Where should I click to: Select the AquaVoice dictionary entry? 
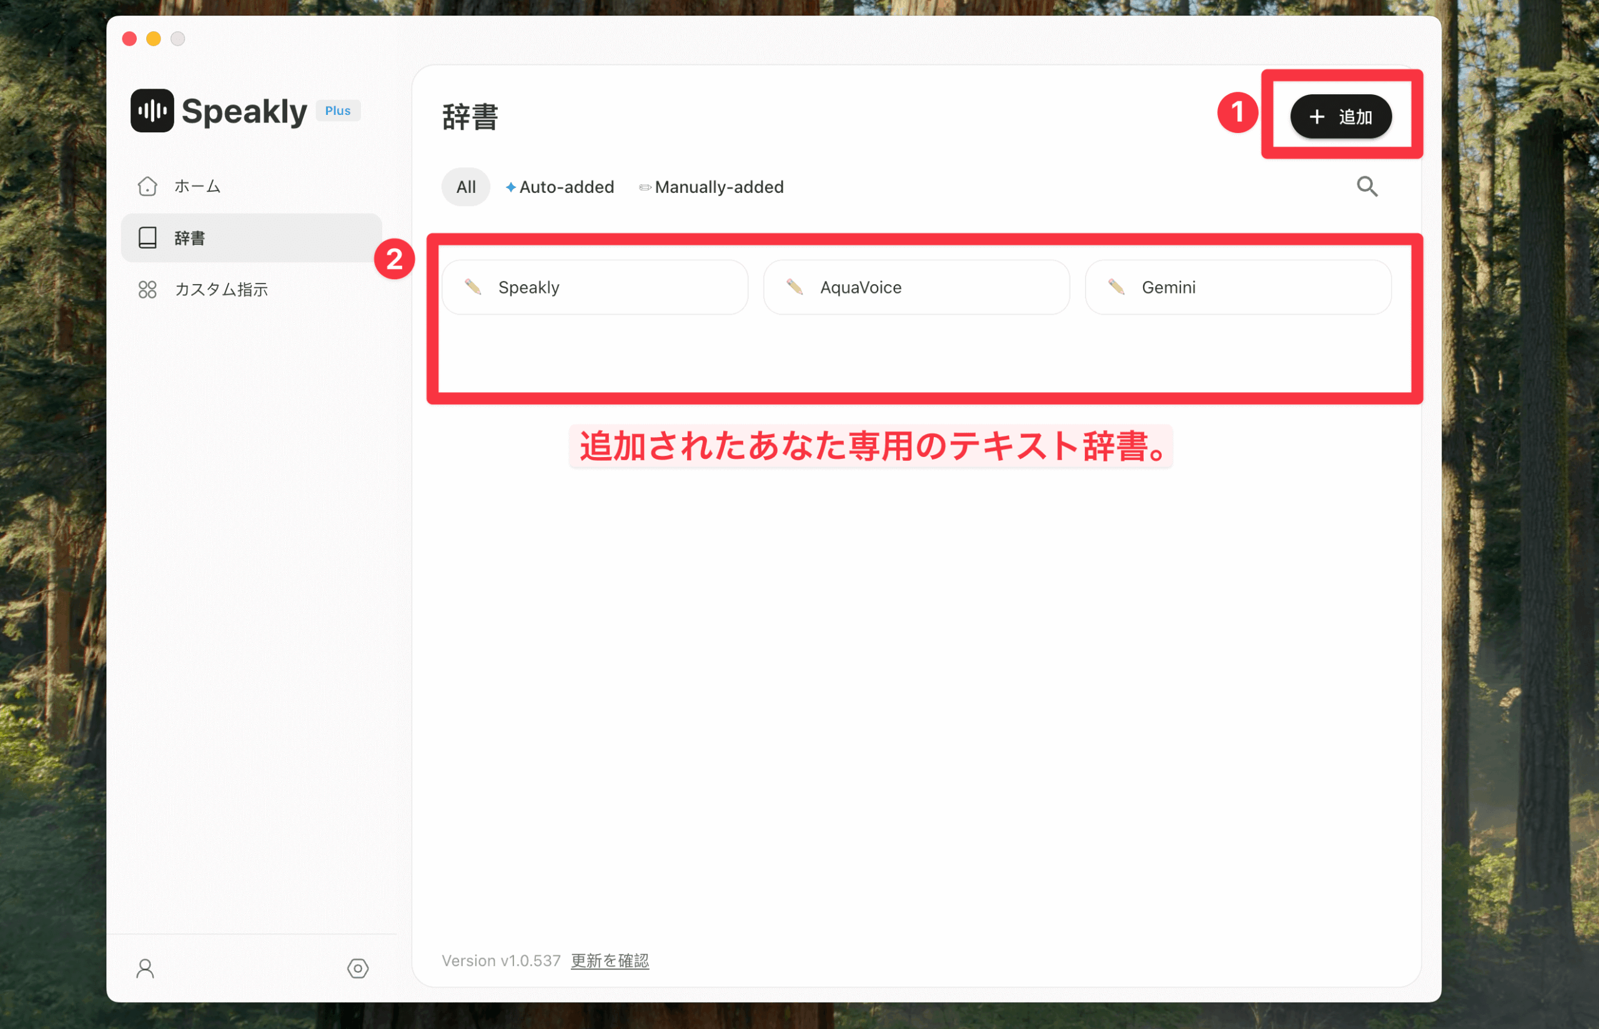click(916, 287)
